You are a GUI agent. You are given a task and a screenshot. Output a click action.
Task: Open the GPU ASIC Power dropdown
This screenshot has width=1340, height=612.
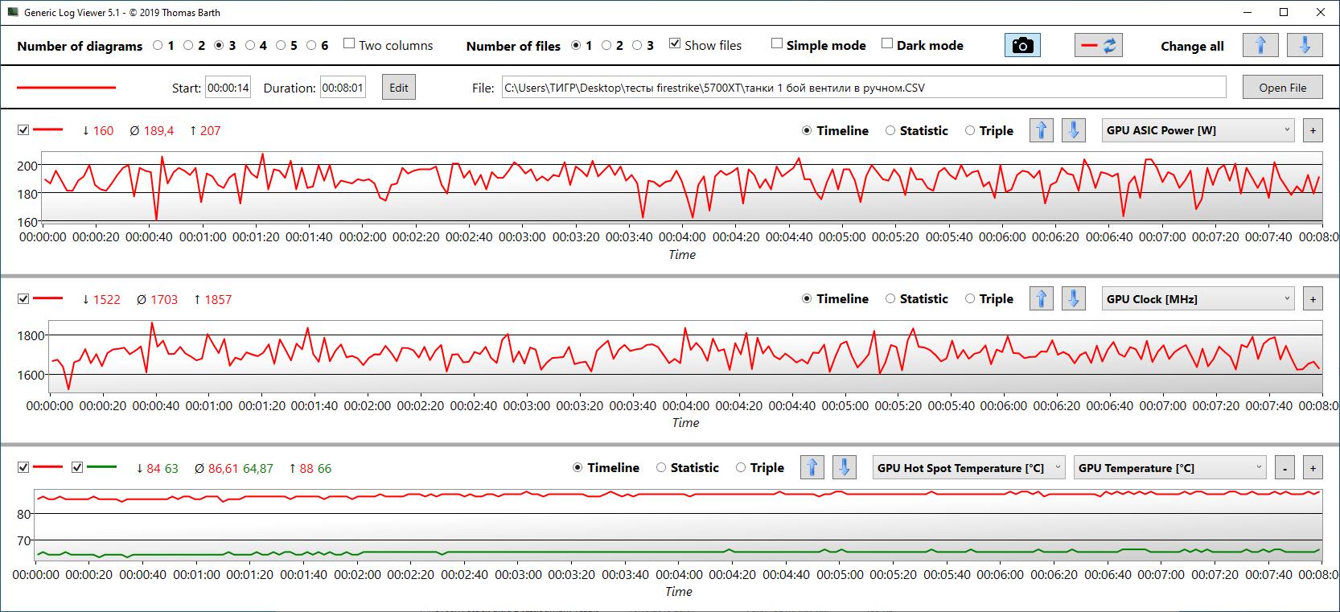pyautogui.click(x=1198, y=130)
